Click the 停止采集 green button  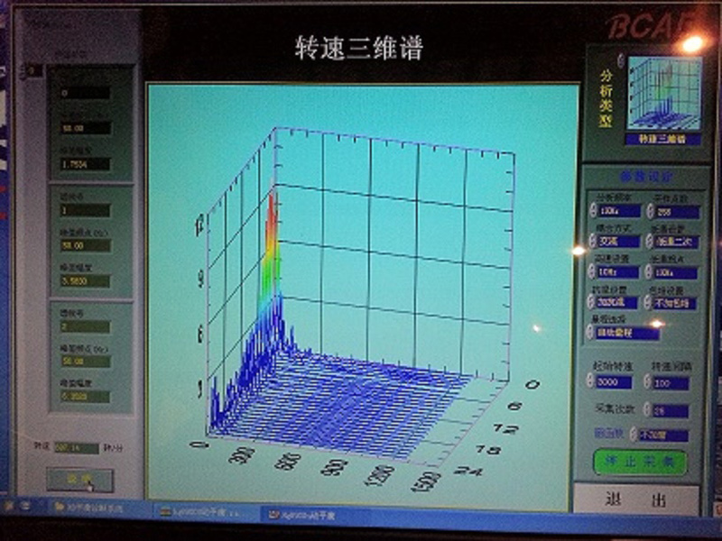(x=641, y=463)
